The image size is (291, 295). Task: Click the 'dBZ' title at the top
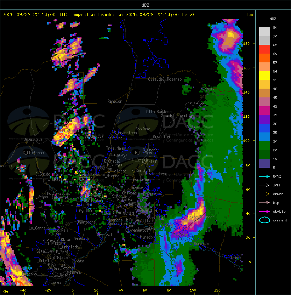(145, 5)
